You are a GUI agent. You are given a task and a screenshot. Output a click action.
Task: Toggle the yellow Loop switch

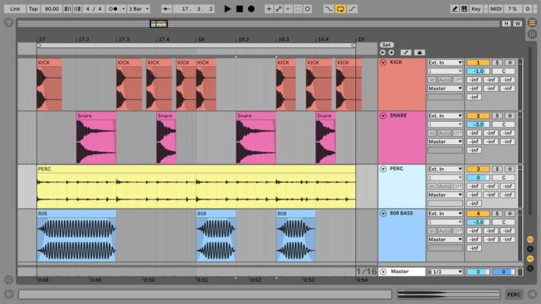pyautogui.click(x=340, y=9)
